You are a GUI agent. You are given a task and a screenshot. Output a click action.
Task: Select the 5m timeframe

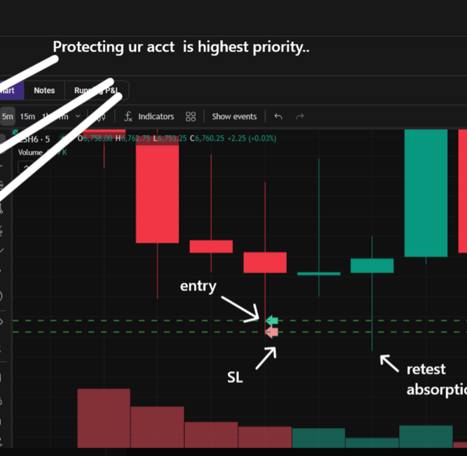(7, 117)
